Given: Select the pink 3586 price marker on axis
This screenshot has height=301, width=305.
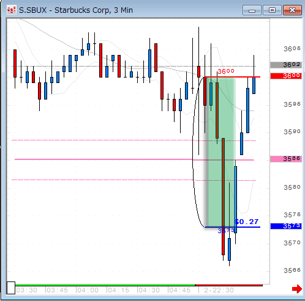Looking at the screenshot, I should [x=286, y=159].
